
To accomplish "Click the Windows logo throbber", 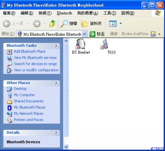I will click(x=158, y=13).
